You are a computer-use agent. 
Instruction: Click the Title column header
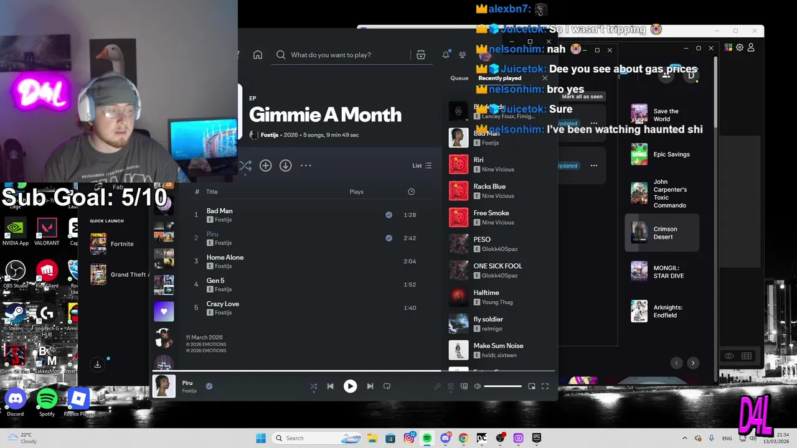point(212,192)
